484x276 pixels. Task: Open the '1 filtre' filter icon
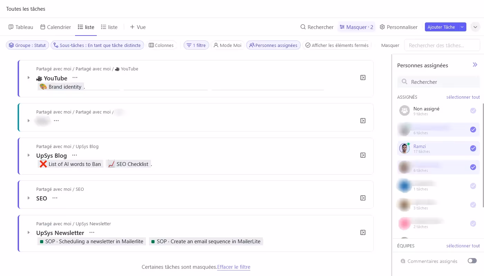pyautogui.click(x=189, y=45)
